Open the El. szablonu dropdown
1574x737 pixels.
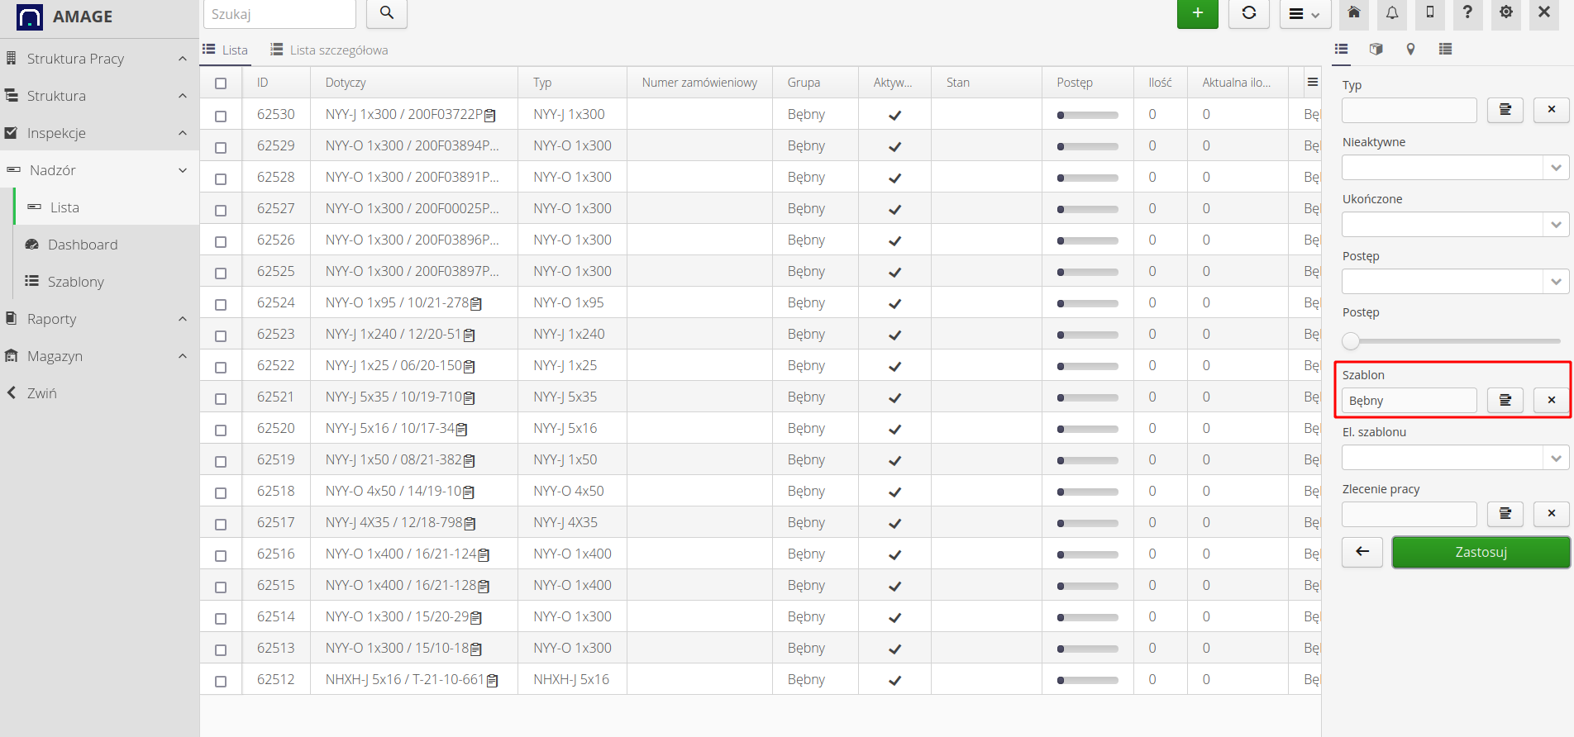point(1455,458)
